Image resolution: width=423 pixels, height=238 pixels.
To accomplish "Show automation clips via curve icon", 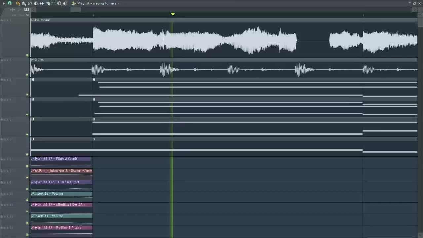I will coord(20,10).
